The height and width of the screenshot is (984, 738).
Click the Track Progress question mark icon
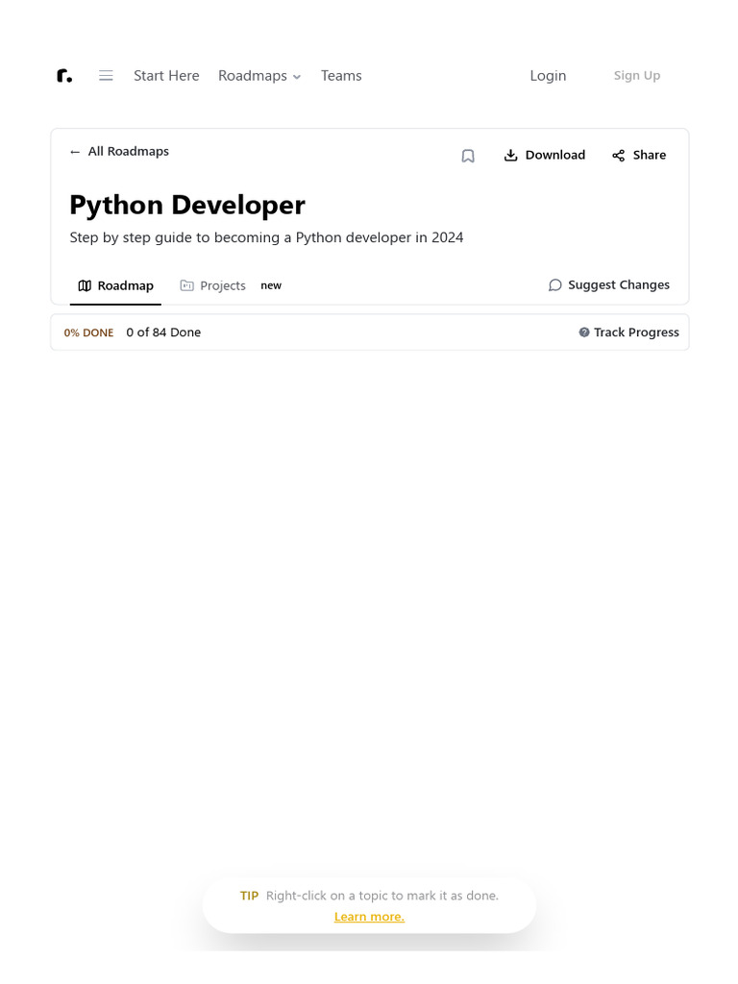[x=584, y=332]
